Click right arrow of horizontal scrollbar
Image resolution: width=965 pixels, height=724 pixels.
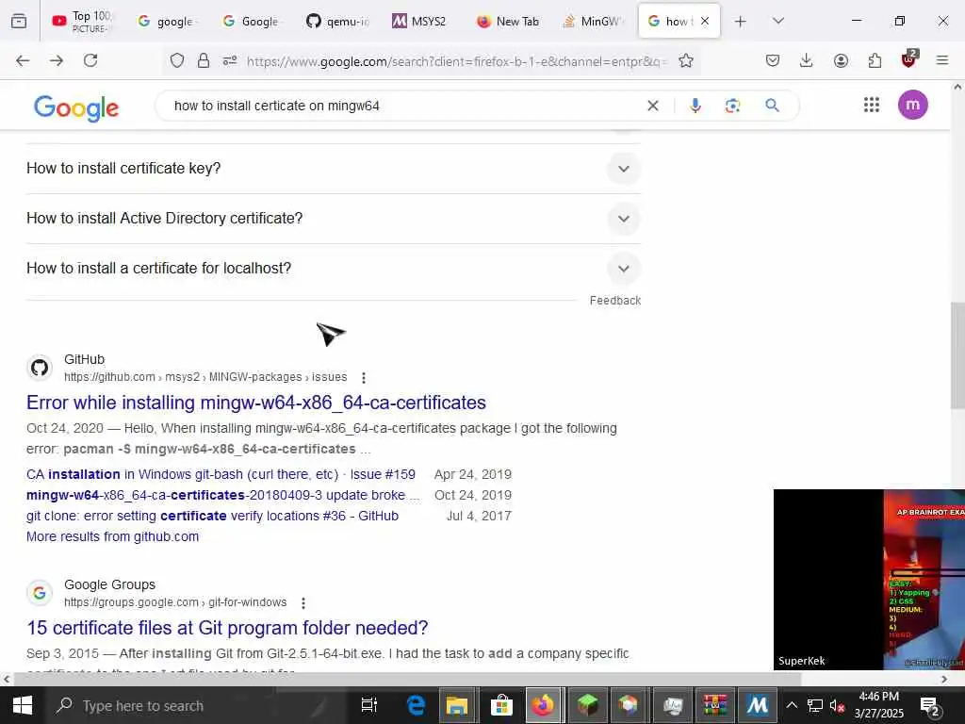point(944,679)
